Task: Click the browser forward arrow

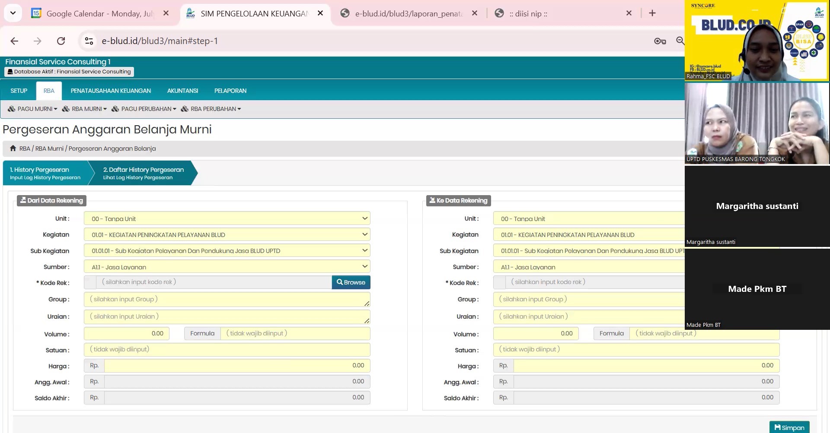Action: 38,41
